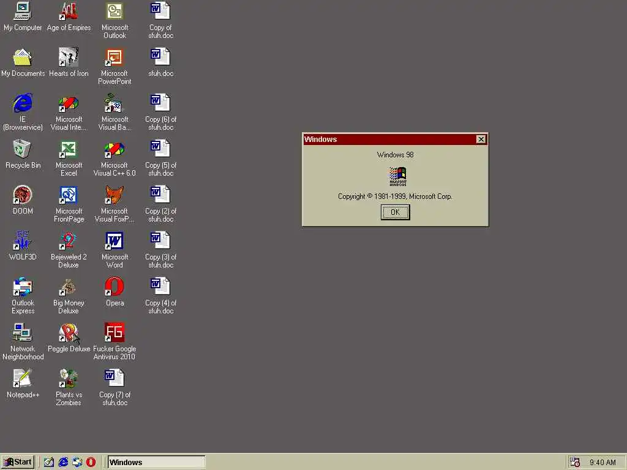
Task: Click the Copyright 1981-1999 Microsoft Corp. text
Action: pyautogui.click(x=395, y=196)
